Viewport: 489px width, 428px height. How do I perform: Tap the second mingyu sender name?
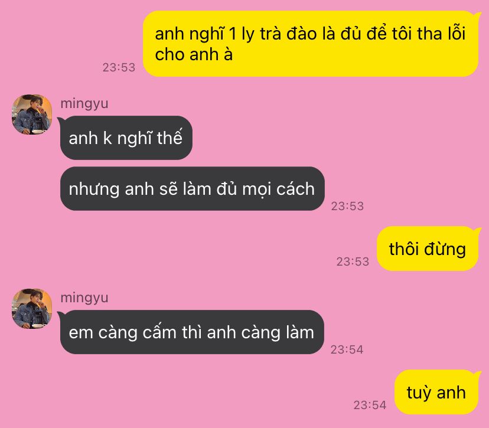pos(84,298)
